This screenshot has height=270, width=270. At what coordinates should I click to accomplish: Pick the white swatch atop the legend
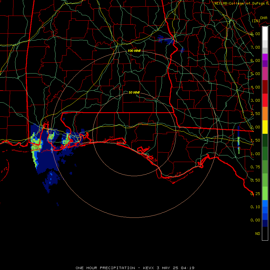coord(265,33)
